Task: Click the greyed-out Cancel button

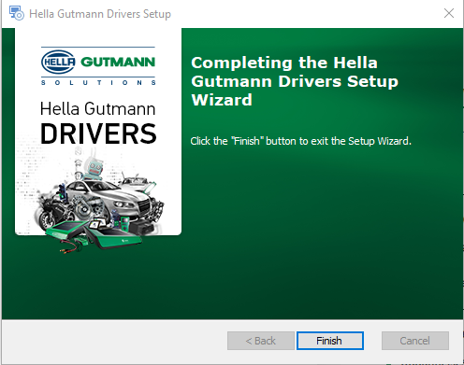Action: pyautogui.click(x=415, y=341)
